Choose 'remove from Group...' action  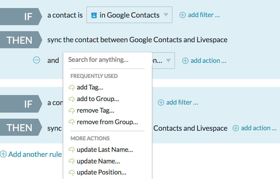tap(108, 122)
